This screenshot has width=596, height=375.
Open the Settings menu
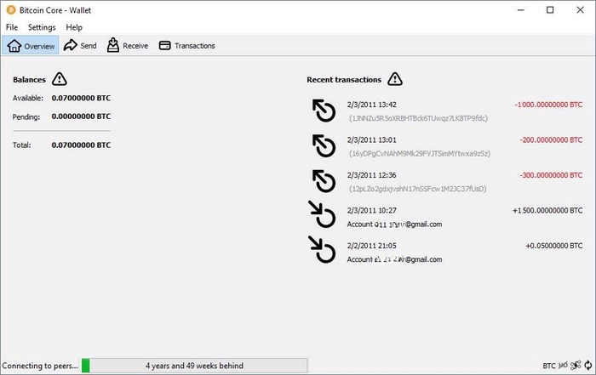point(42,27)
